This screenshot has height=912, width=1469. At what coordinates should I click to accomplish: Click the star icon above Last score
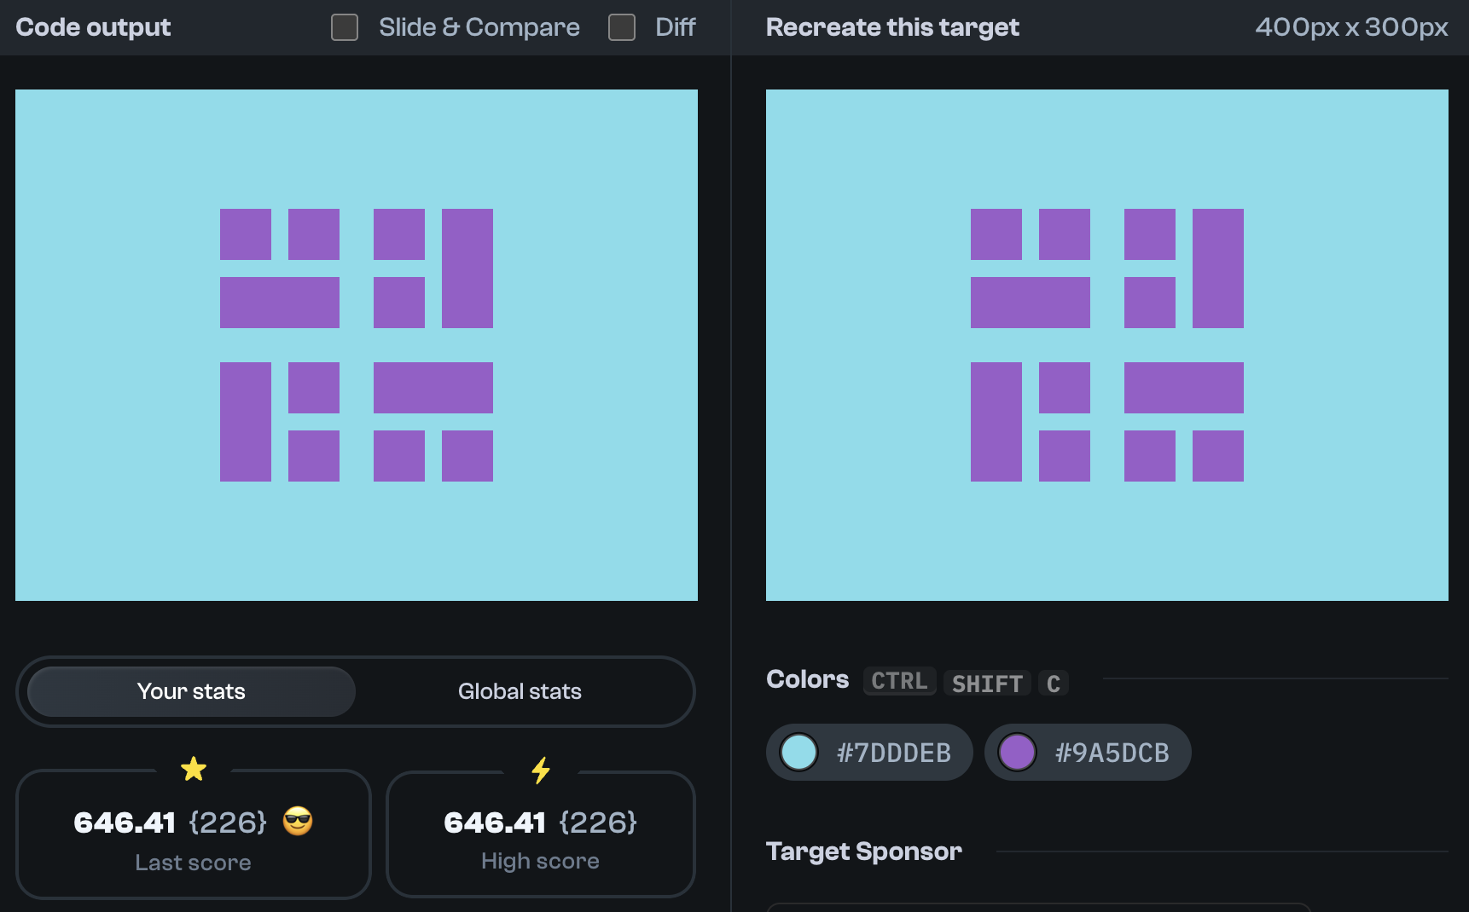pyautogui.click(x=194, y=768)
